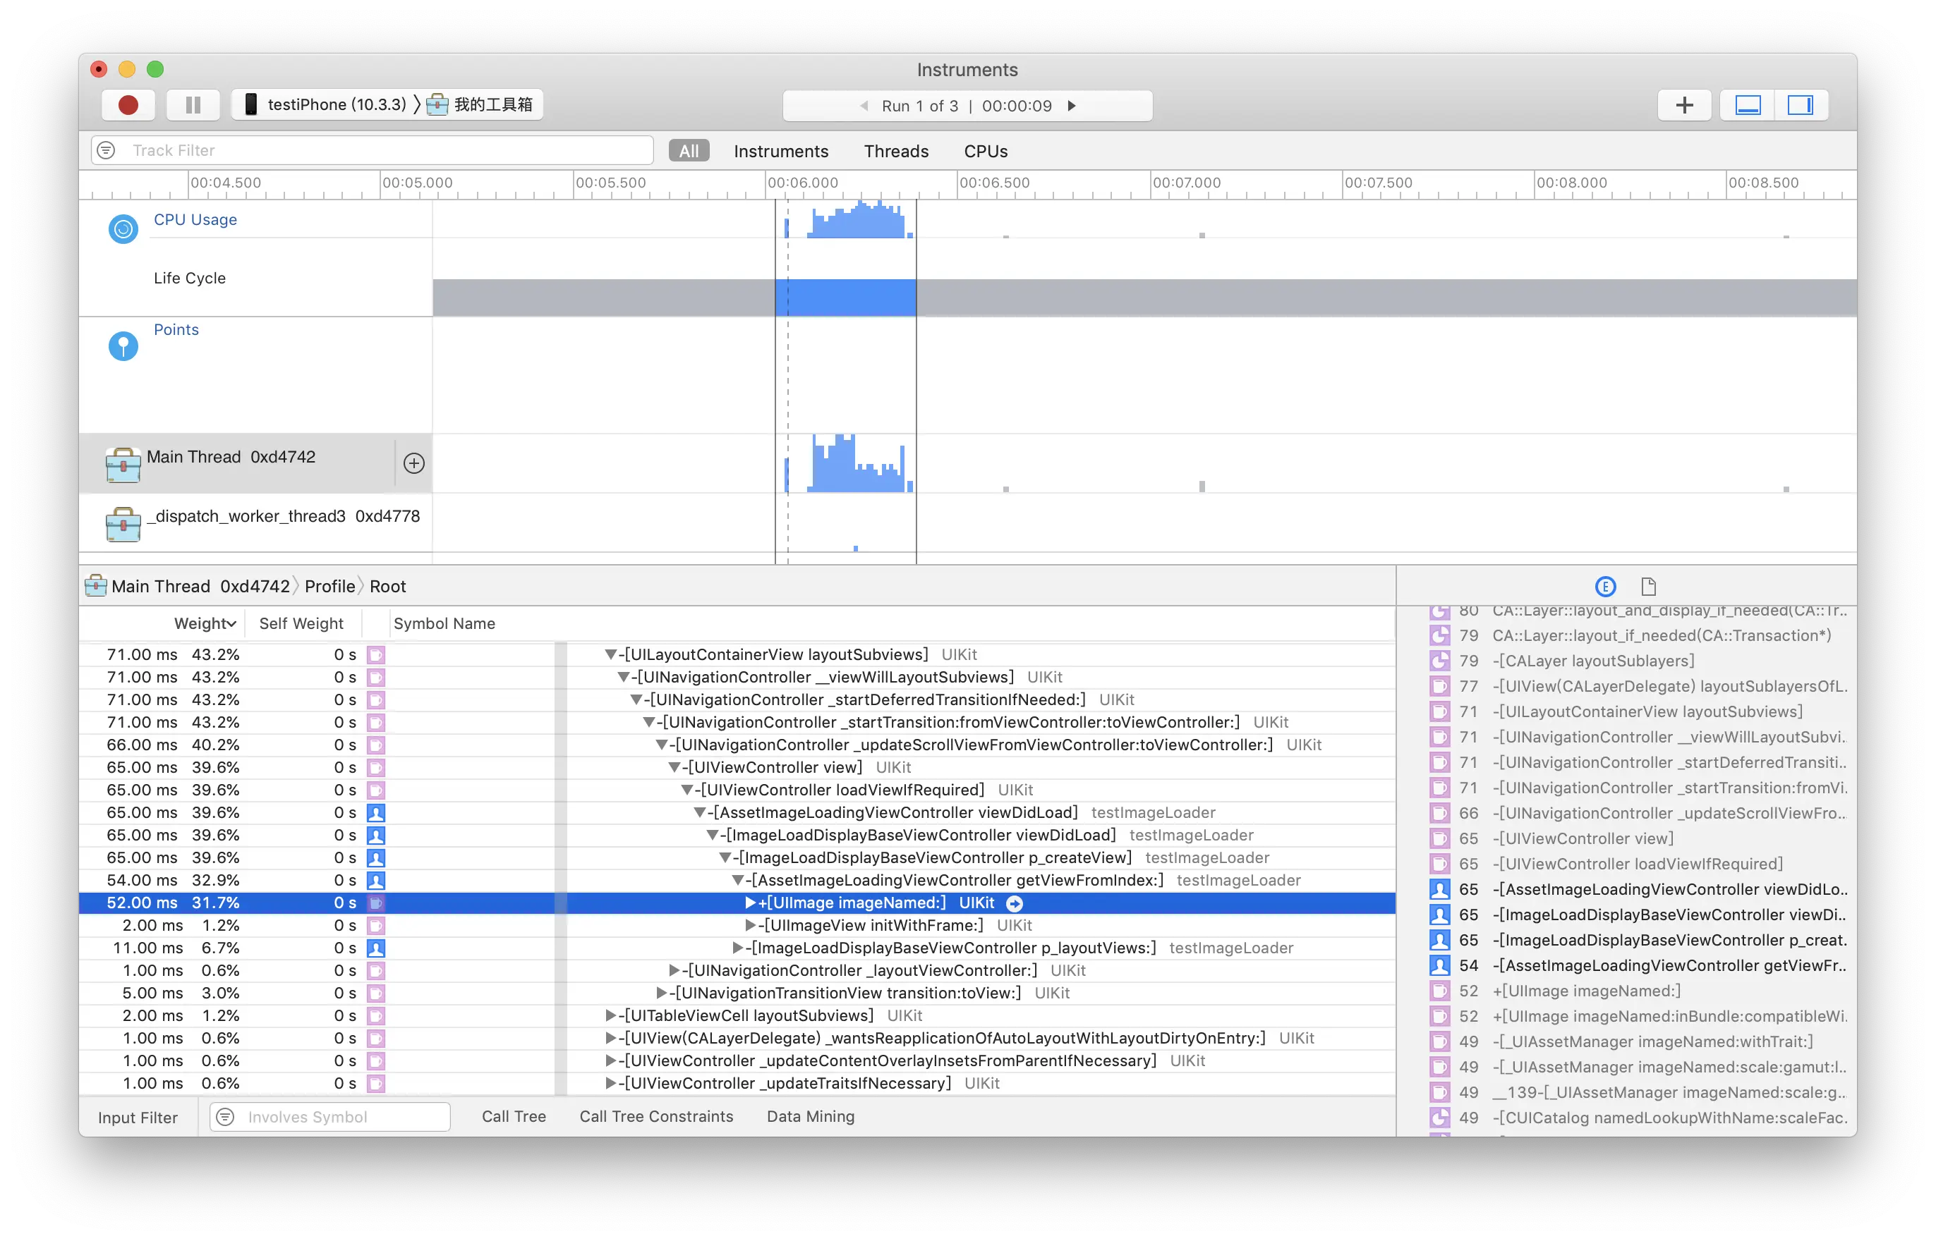Image resolution: width=1936 pixels, height=1241 pixels.
Task: Expand the +[UIImage imageNamed:] row
Action: 750,903
